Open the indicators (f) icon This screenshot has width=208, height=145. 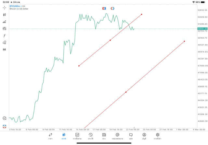[x=5, y=36]
